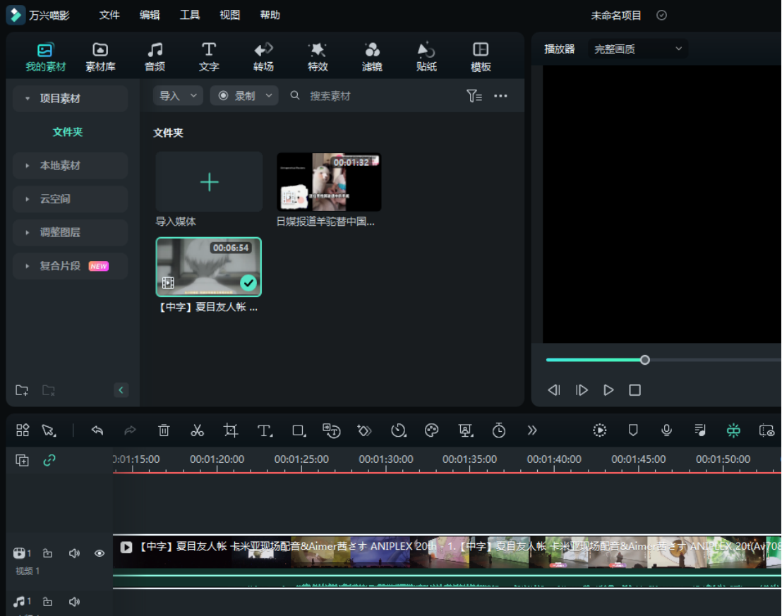
Task: Switch to the 转场 transitions tab
Action: pyautogui.click(x=263, y=57)
